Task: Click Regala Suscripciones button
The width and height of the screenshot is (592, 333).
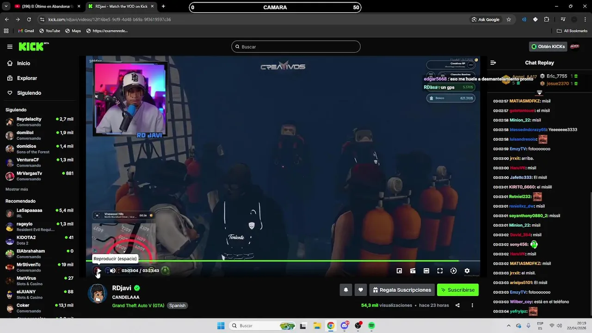Action: pyautogui.click(x=402, y=290)
